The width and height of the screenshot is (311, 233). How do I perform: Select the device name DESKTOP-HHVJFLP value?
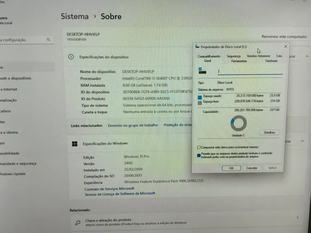pyautogui.click(x=138, y=72)
